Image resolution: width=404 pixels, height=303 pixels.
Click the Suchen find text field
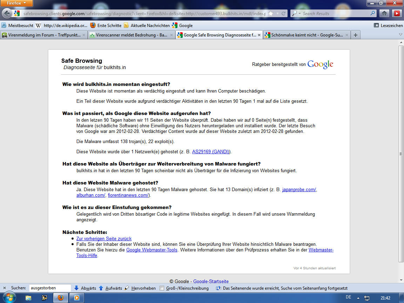tap(50, 288)
